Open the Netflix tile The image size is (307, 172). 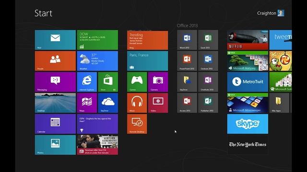click(248, 40)
